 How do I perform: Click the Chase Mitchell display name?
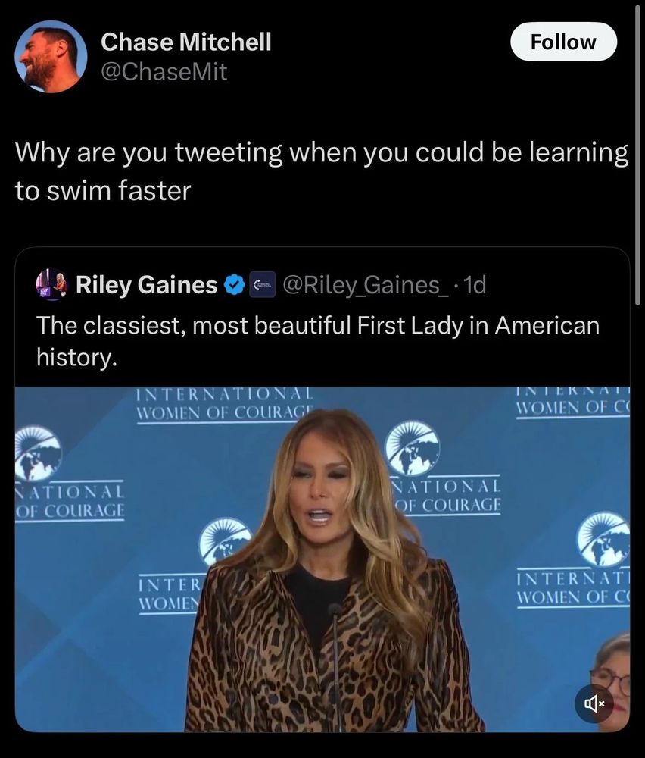[x=186, y=42]
